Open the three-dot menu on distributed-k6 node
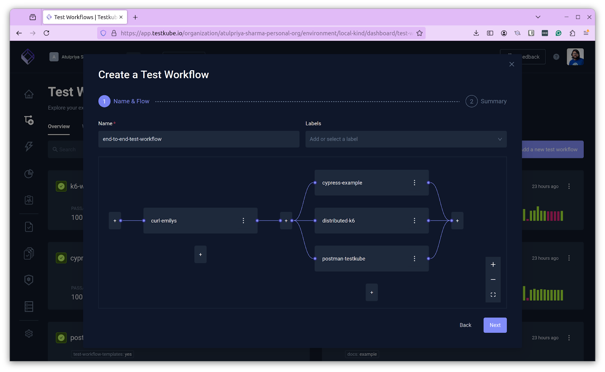 414,221
